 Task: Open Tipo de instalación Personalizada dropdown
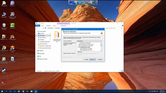click(89, 41)
